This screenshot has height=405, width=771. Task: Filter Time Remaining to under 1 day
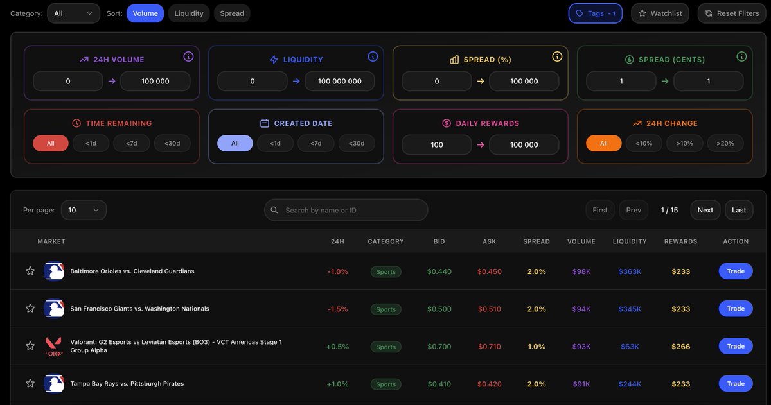tap(91, 144)
